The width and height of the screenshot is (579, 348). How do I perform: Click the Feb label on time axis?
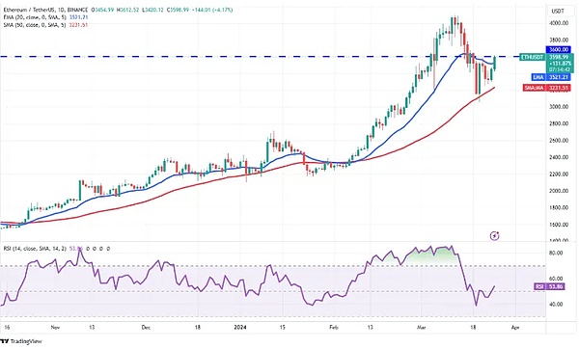point(334,328)
